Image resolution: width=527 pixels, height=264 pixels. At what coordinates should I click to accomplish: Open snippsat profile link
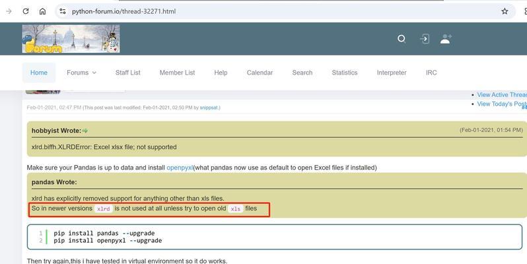point(209,108)
